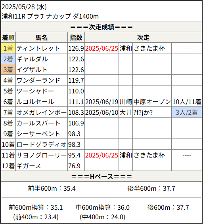Click the Hペース section heading
203x224 pixels.
(101, 177)
